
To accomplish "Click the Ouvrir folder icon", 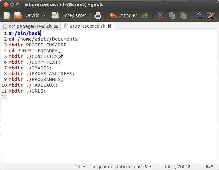I will [19, 15].
